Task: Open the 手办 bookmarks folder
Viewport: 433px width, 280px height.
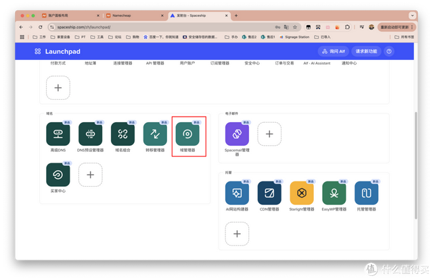Action: [x=231, y=37]
